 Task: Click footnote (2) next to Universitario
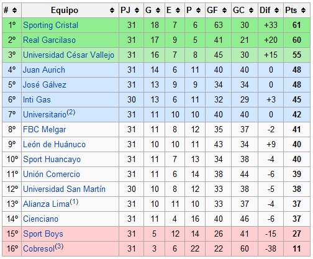[x=71, y=112]
